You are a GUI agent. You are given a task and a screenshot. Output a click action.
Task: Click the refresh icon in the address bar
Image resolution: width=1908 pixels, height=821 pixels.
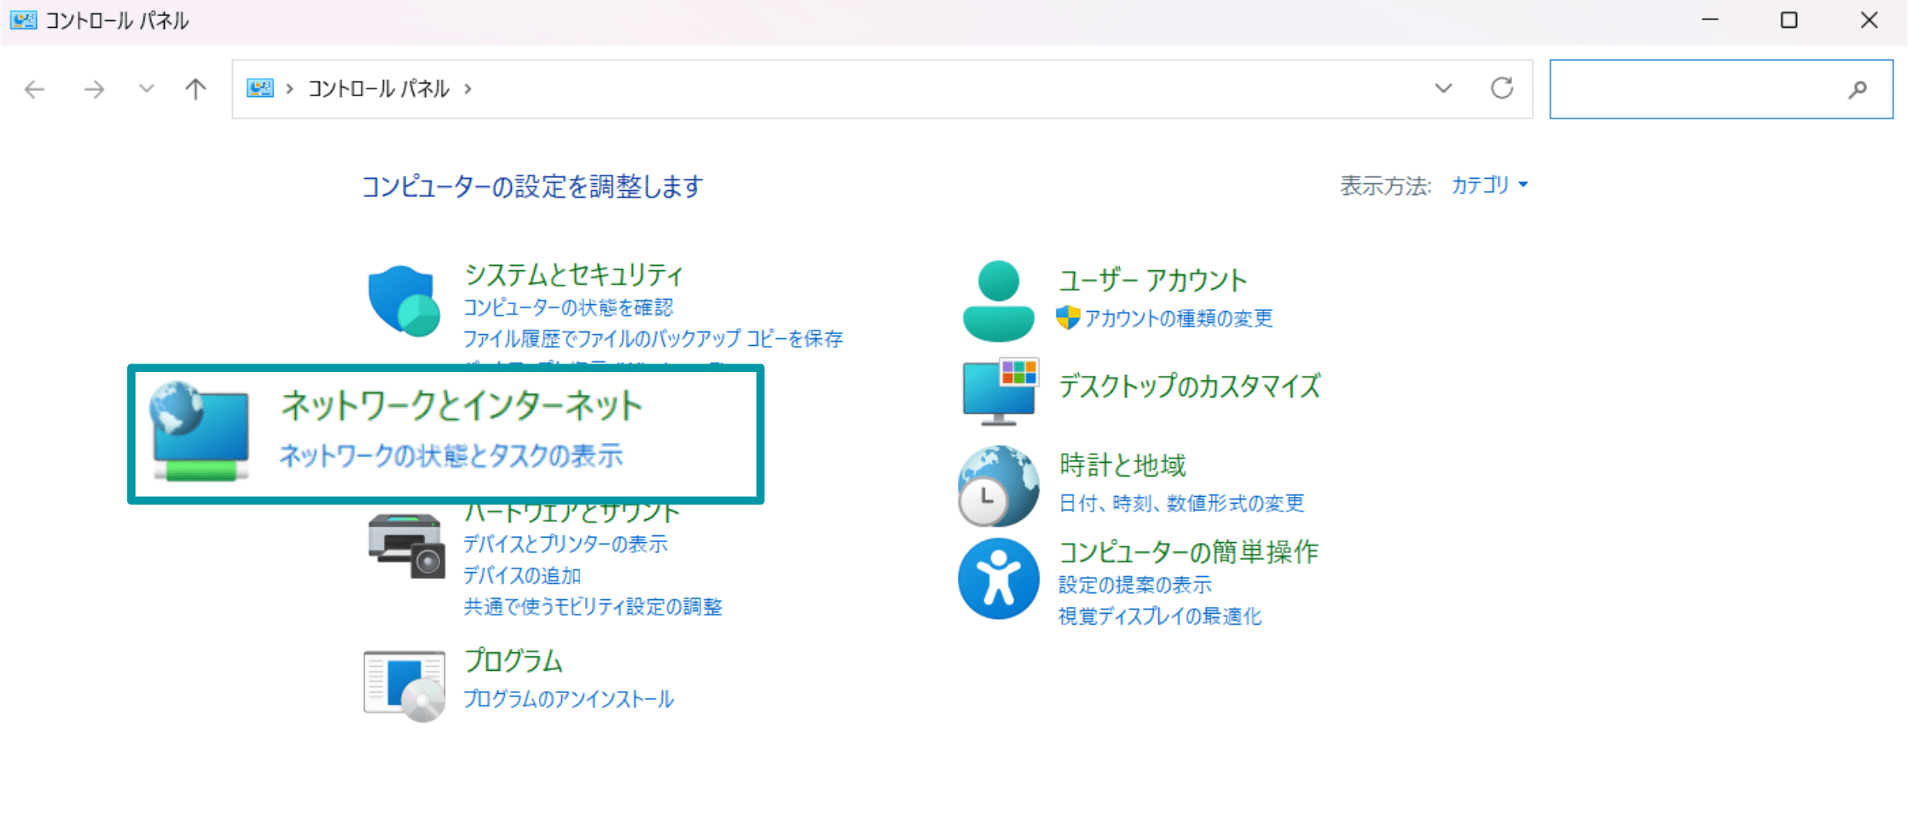[1501, 89]
